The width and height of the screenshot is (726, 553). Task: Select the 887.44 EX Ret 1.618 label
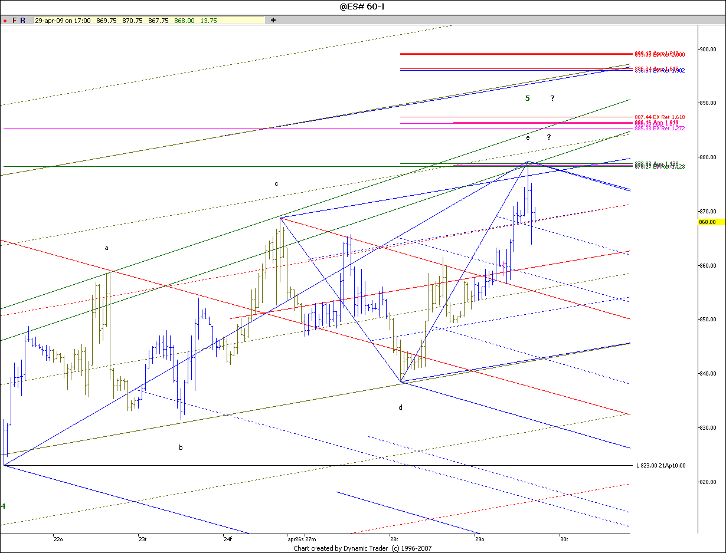pos(659,117)
